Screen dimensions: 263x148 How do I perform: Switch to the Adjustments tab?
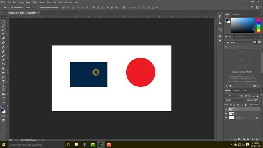coord(239,37)
